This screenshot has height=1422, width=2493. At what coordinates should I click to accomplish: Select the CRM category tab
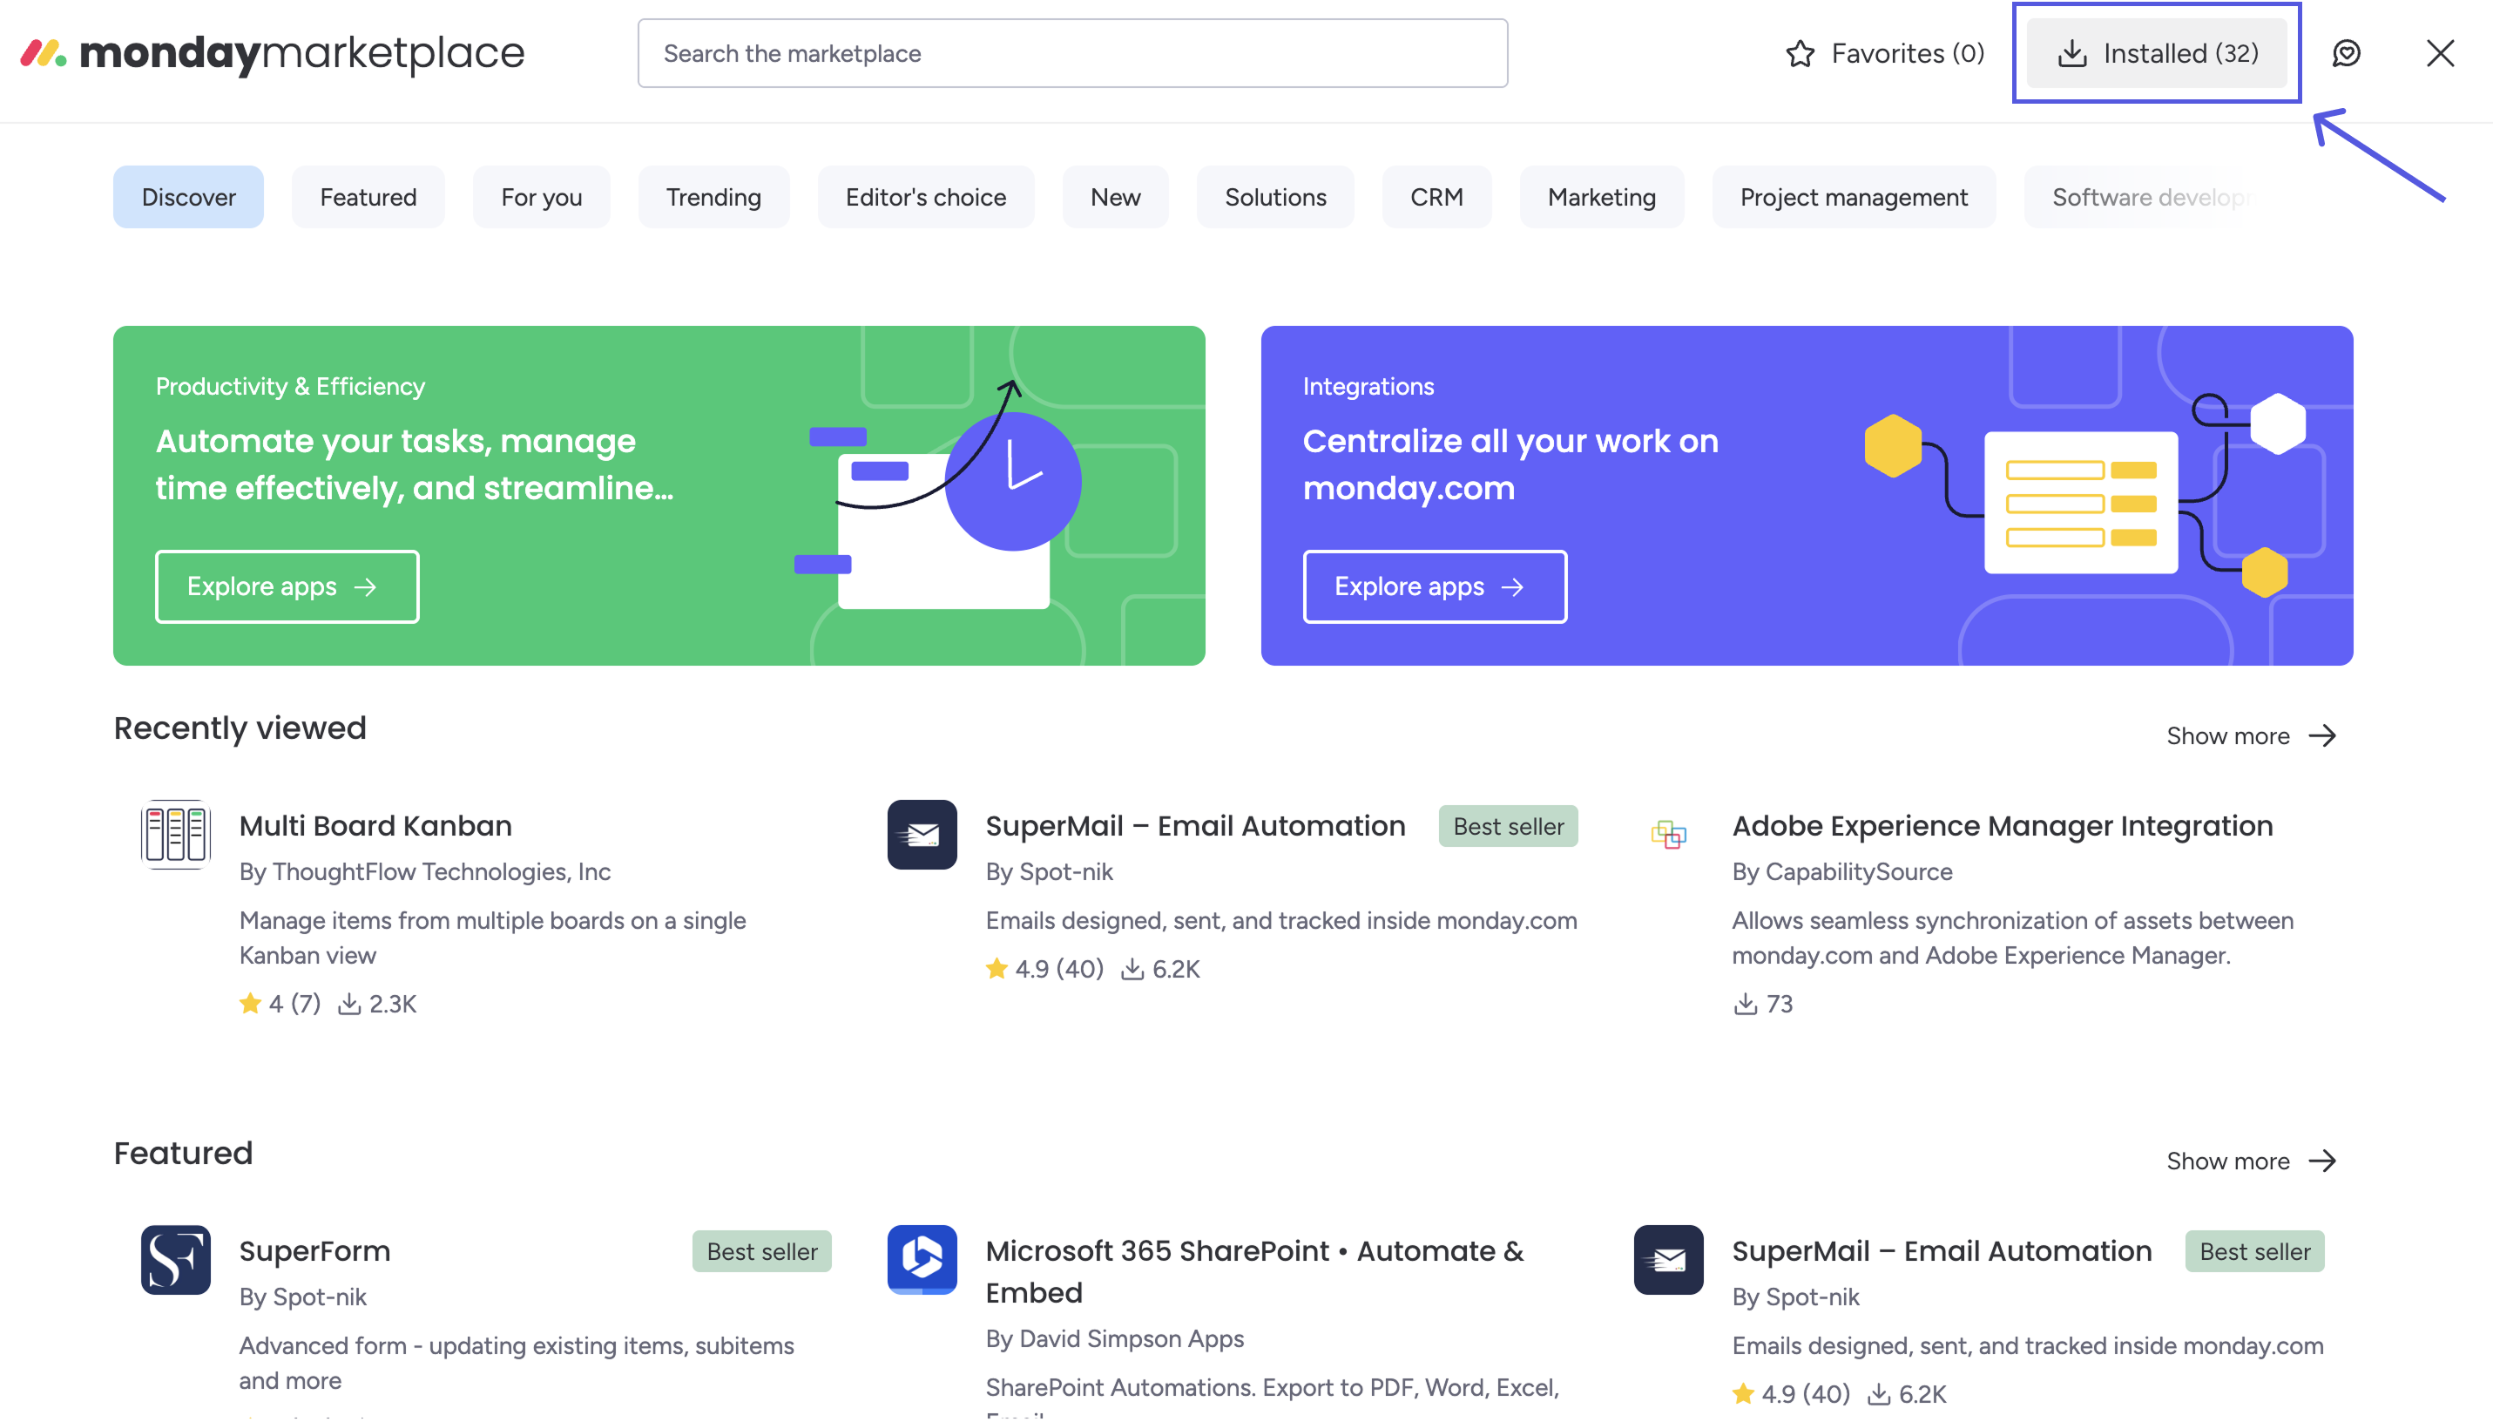coord(1436,196)
